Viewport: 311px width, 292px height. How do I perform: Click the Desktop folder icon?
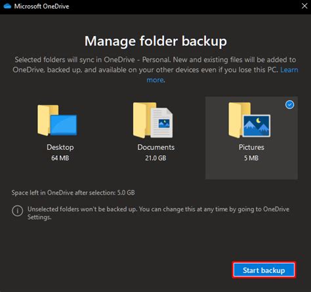[x=57, y=120]
